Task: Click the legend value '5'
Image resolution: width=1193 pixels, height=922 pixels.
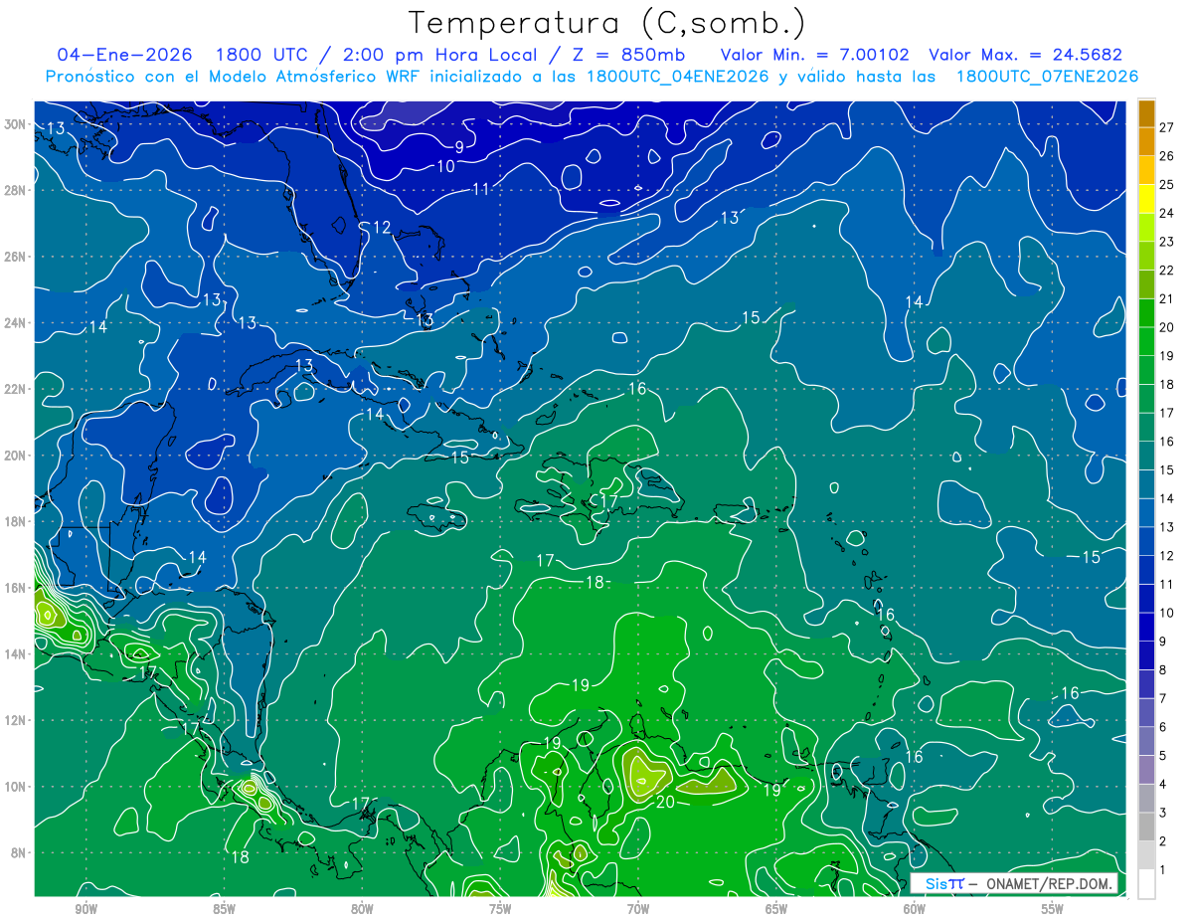Action: (x=1162, y=756)
